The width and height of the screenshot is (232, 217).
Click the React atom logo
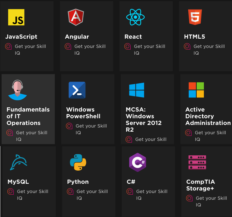[x=135, y=17]
